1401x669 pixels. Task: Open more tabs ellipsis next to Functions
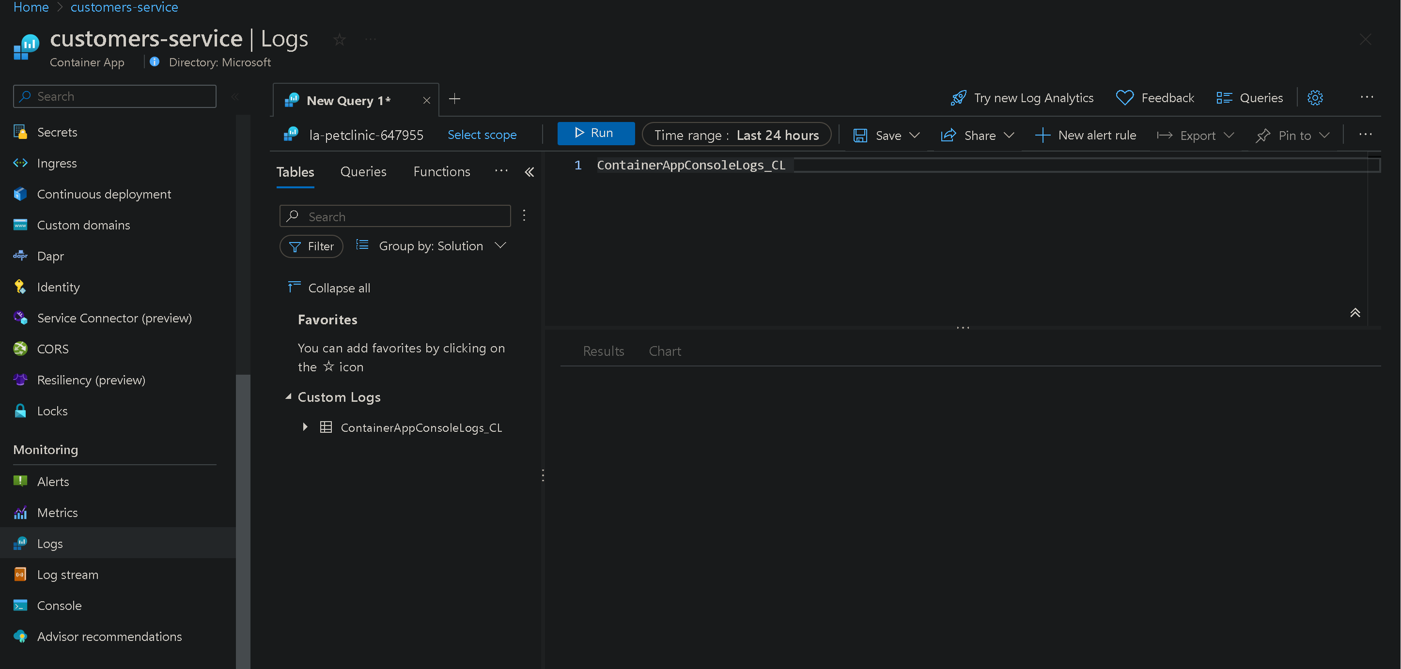pos(501,171)
